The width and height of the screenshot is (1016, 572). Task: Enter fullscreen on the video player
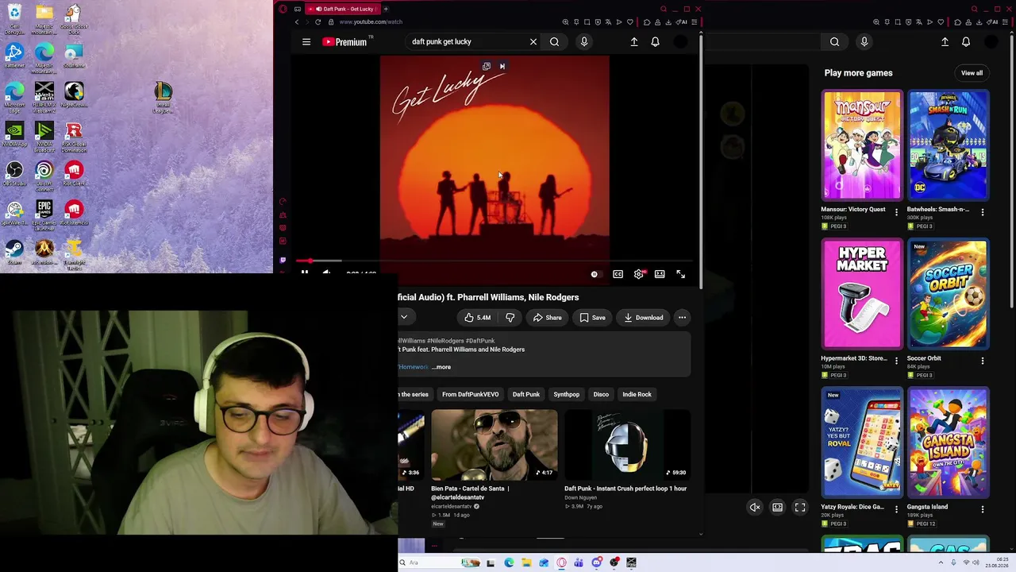point(681,274)
